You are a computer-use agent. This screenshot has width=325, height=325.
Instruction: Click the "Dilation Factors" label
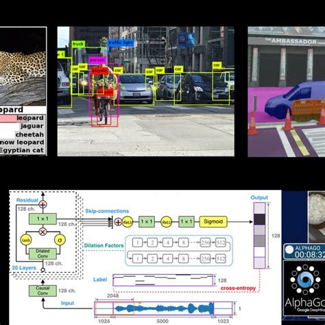point(104,245)
